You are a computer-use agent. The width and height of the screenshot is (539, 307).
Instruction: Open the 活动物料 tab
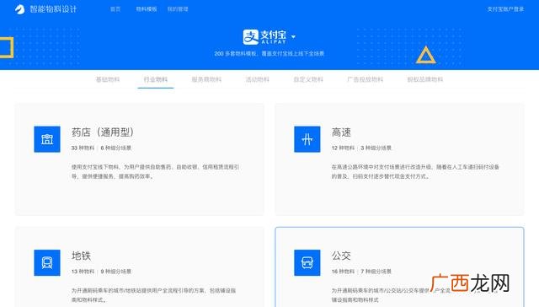(x=257, y=79)
